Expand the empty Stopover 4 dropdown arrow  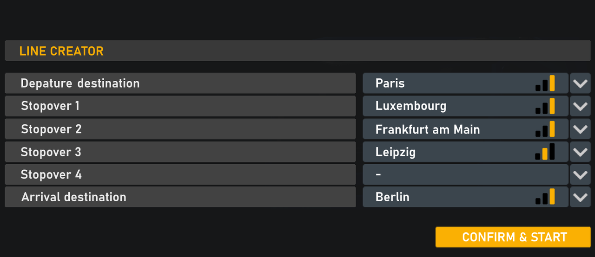click(x=580, y=174)
